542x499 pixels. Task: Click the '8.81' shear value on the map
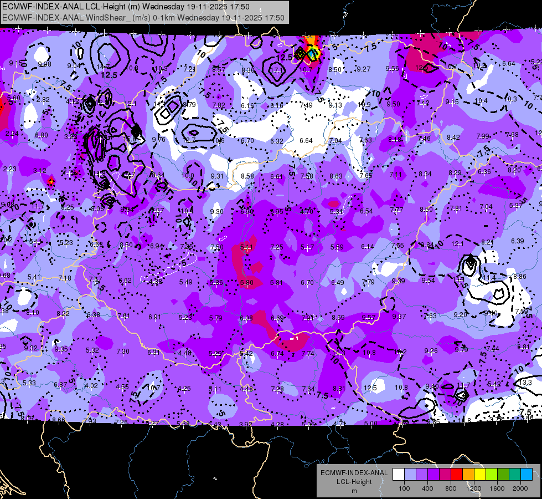(x=339, y=389)
